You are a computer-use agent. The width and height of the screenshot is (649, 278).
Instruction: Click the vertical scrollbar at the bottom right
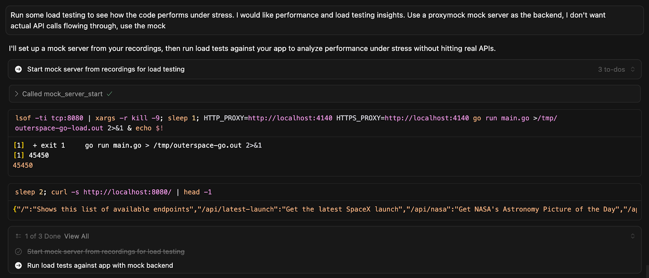(x=647, y=271)
